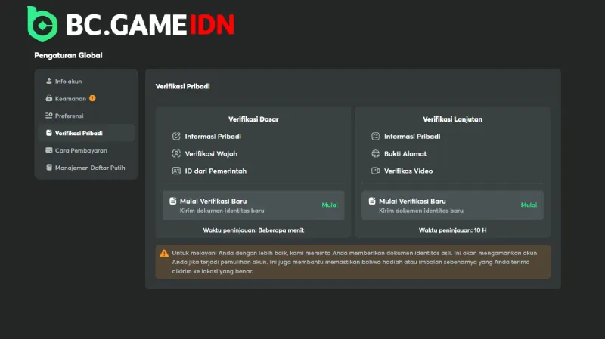Click 'Waktu peninjauan: Beberapa menit' text

253,230
